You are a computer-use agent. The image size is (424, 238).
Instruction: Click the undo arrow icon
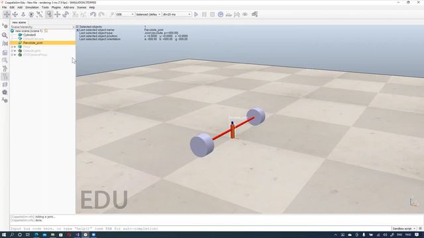click(x=93, y=15)
